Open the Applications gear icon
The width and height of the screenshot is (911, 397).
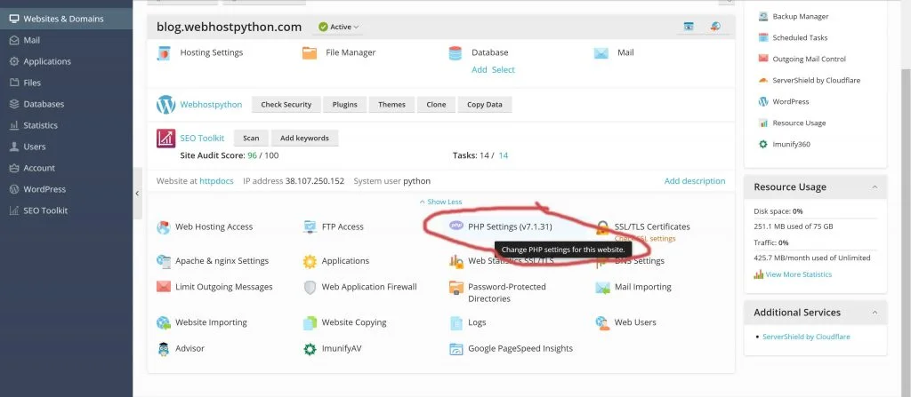tap(310, 262)
